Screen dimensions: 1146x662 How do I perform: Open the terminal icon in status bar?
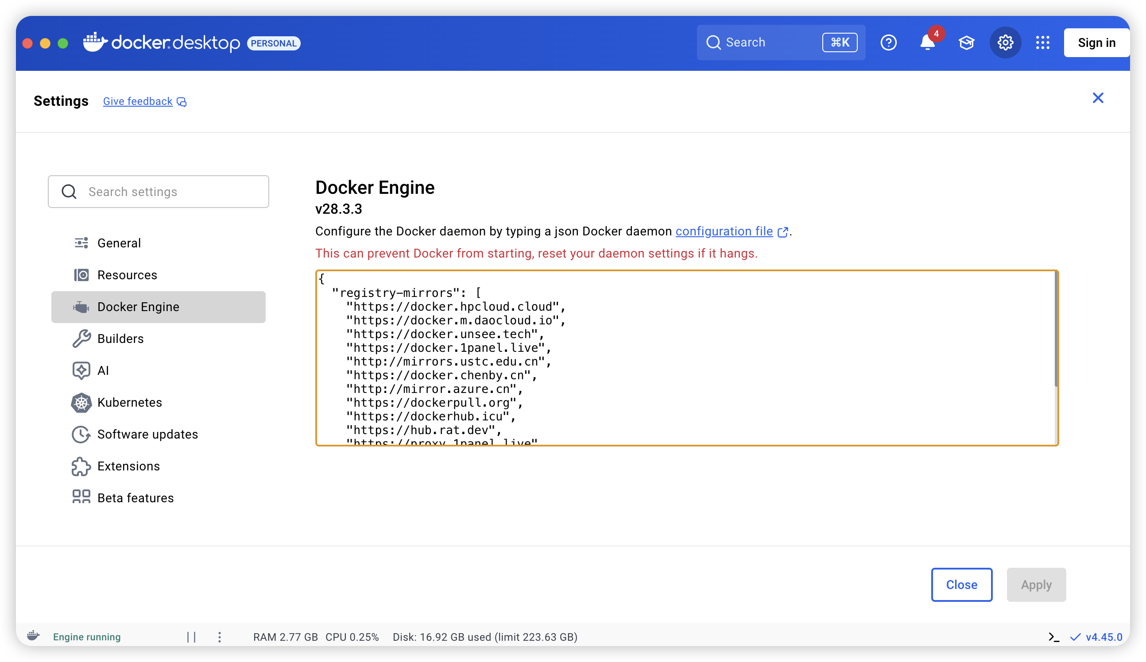(x=1054, y=637)
